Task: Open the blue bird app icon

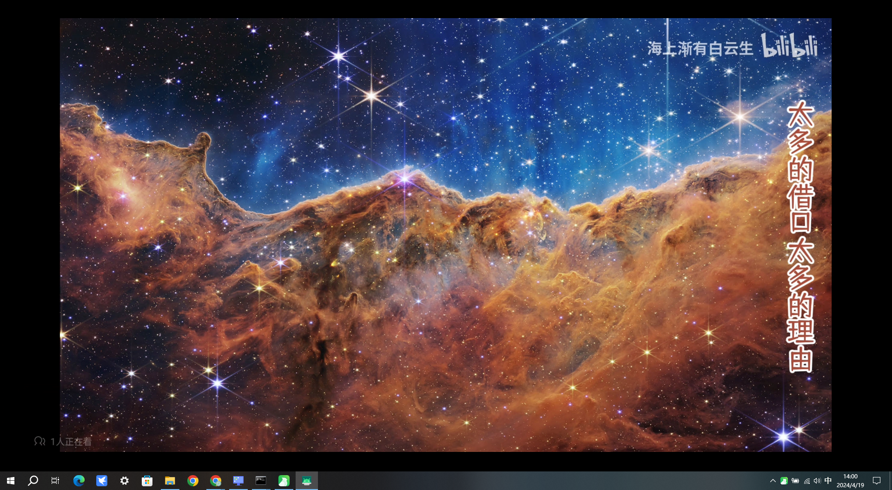Action: click(101, 481)
